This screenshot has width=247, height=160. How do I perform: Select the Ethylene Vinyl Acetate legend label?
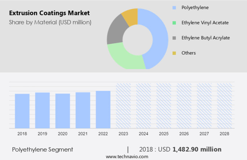click(205, 23)
